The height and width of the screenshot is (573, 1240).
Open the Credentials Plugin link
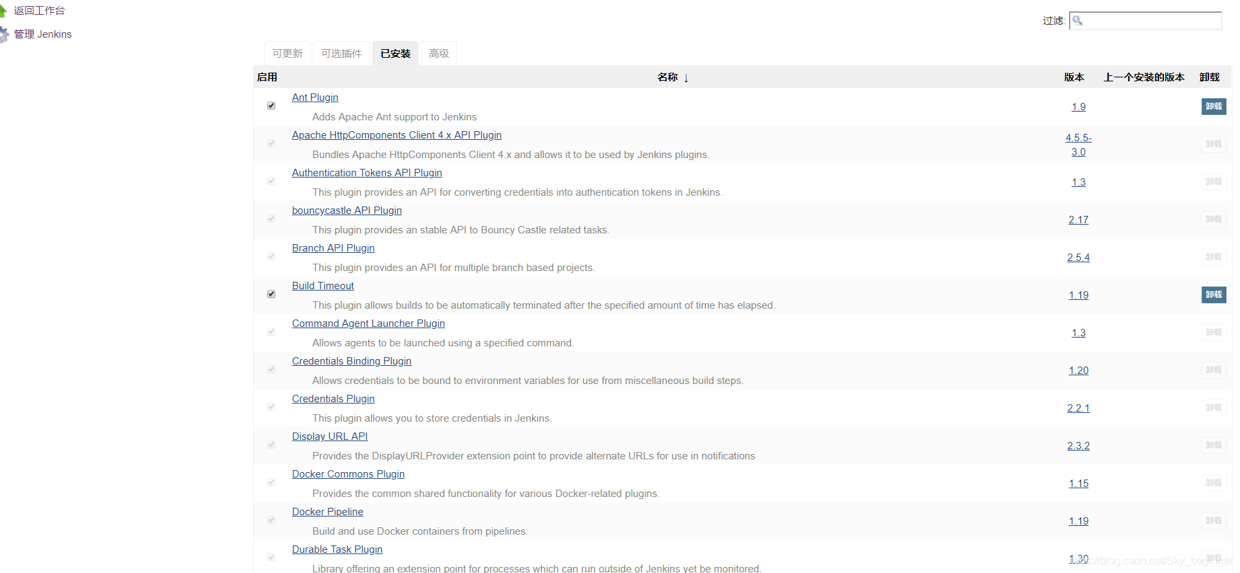click(x=333, y=399)
